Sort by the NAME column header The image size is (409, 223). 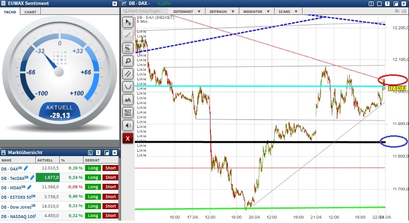click(x=18, y=160)
